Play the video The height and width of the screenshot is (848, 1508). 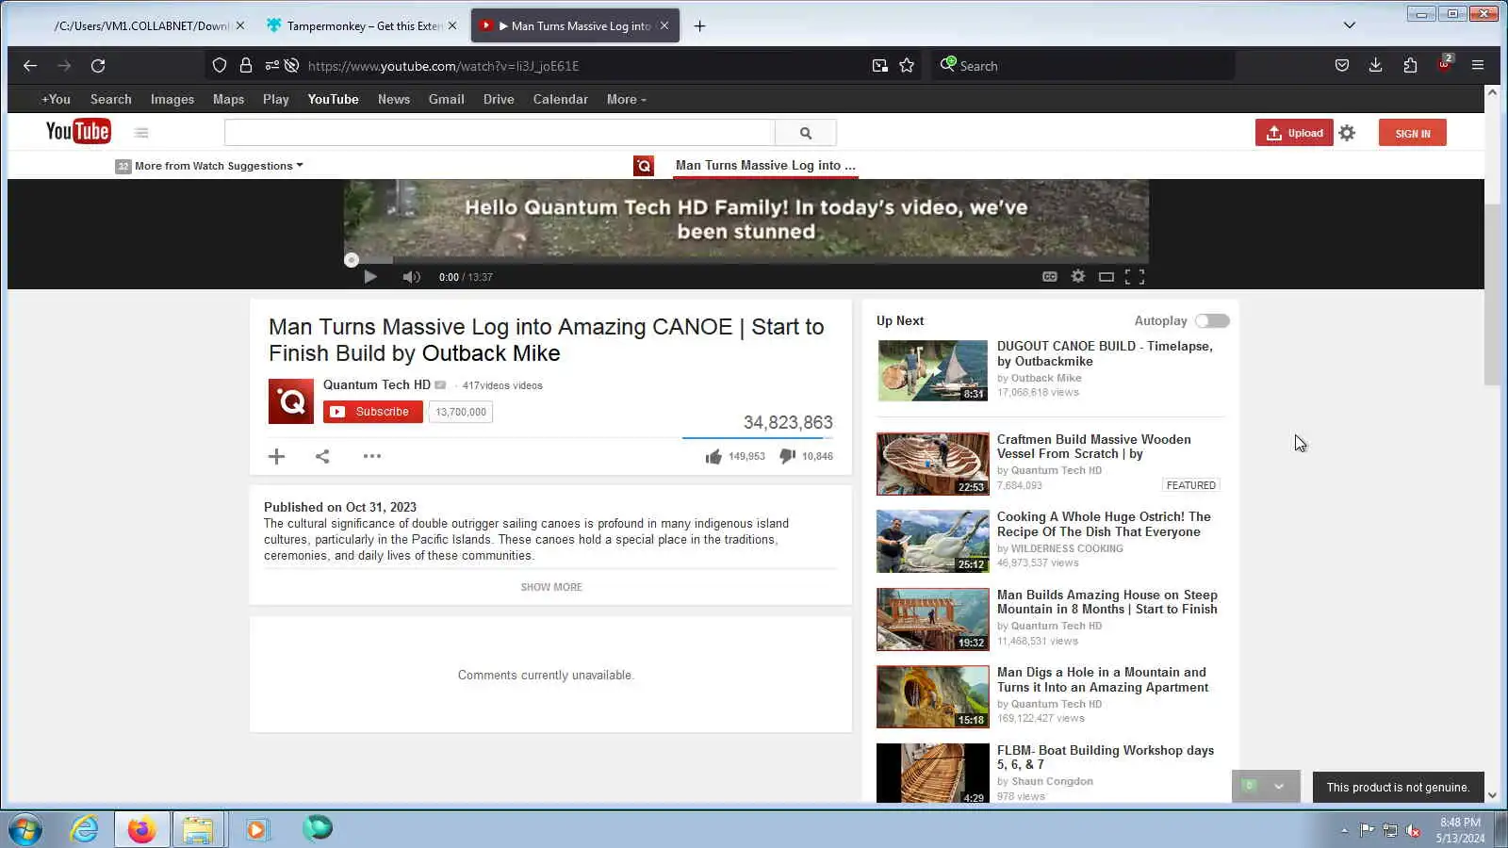click(370, 277)
